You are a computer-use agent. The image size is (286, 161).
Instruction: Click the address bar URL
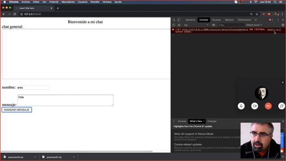pyautogui.click(x=33, y=14)
